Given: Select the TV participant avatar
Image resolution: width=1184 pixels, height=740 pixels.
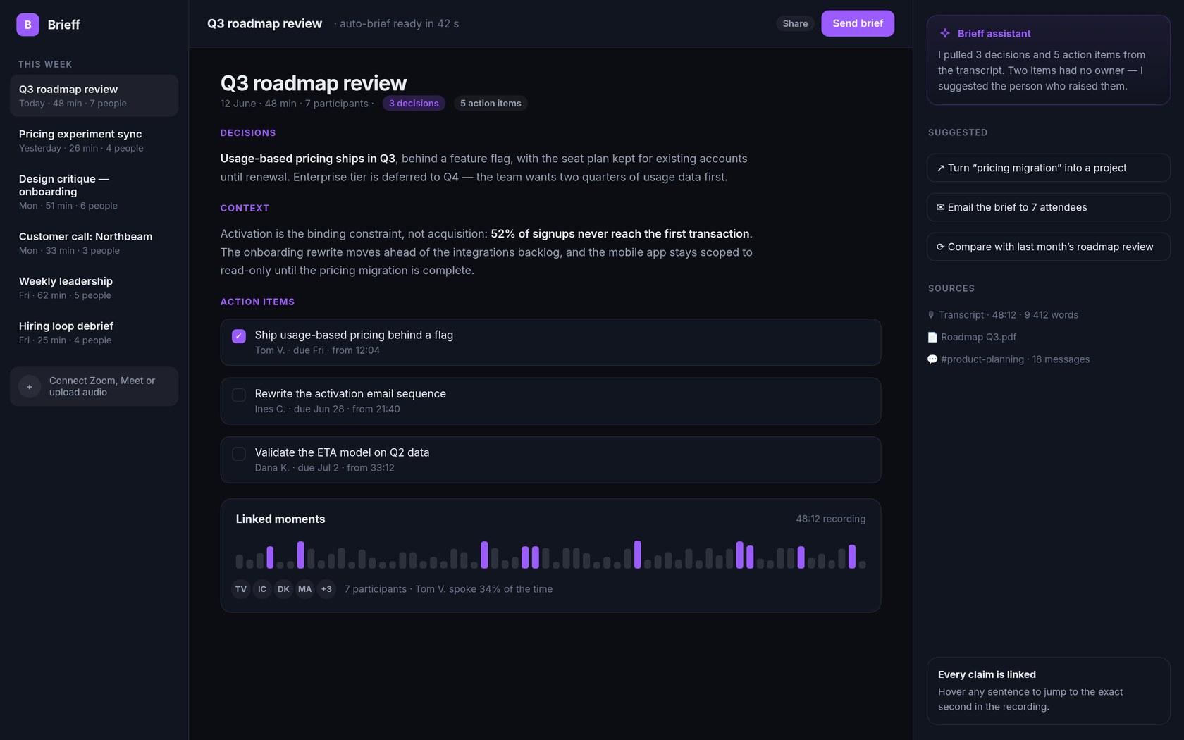Looking at the screenshot, I should (x=241, y=589).
